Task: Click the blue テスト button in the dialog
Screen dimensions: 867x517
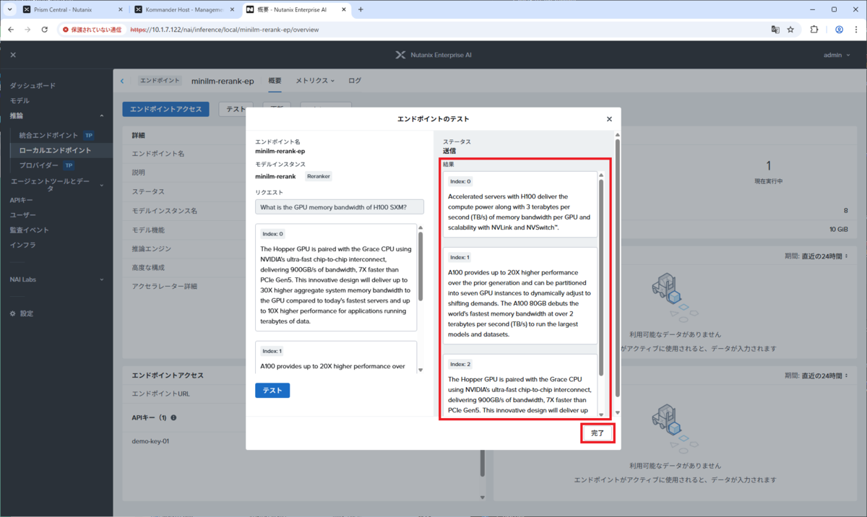Action: coord(272,390)
